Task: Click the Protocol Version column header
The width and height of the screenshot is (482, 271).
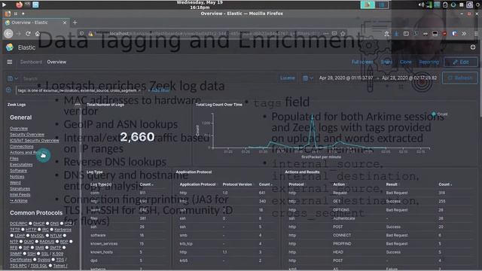Action: 237,184
